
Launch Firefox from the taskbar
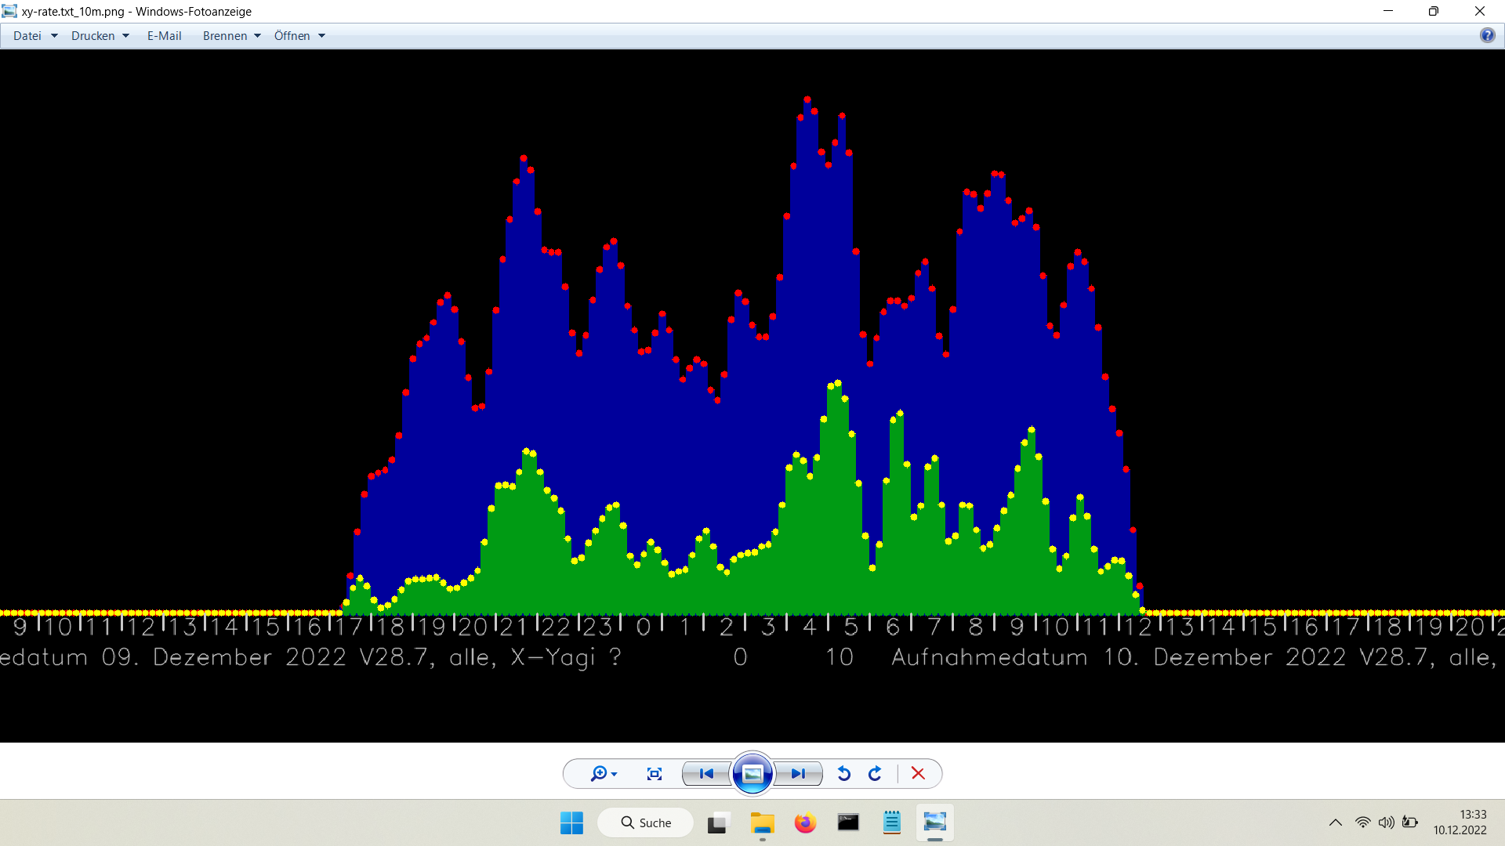[805, 823]
